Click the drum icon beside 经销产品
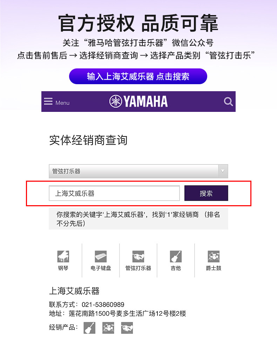277x342 pixels. [x=108, y=328]
